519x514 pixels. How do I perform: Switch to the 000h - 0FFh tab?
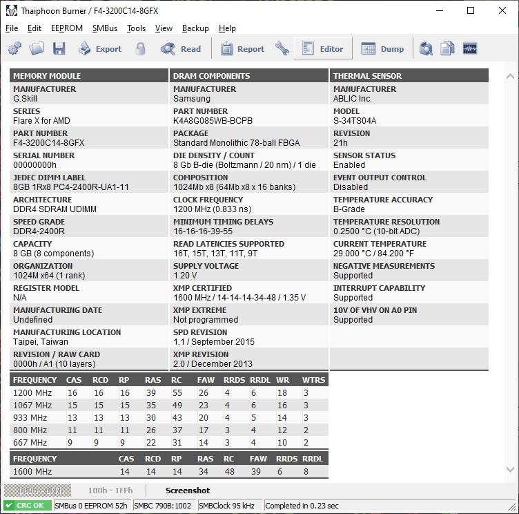(x=37, y=490)
